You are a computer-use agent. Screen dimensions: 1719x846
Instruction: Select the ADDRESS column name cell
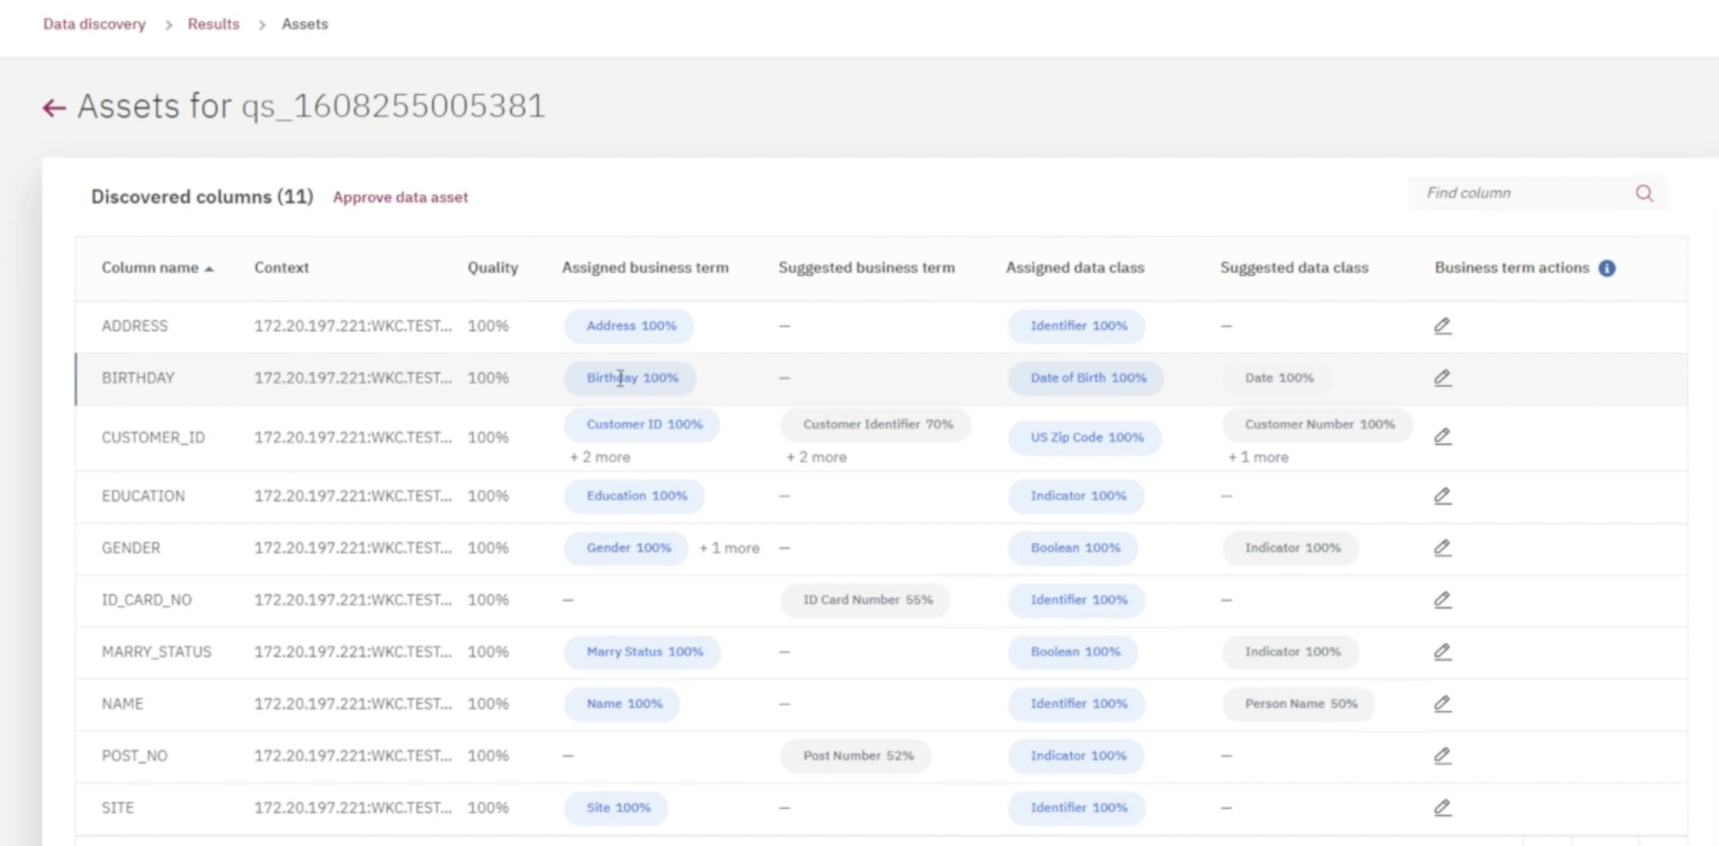click(x=134, y=326)
